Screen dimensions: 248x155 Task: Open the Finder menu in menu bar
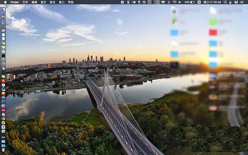click(15, 2)
